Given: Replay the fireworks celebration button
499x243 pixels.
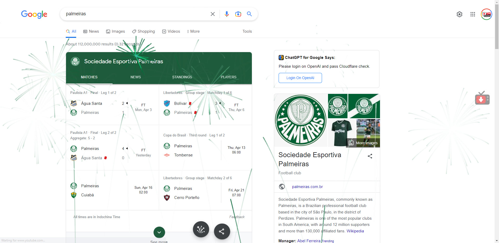Looking at the screenshot, I should (x=201, y=229).
